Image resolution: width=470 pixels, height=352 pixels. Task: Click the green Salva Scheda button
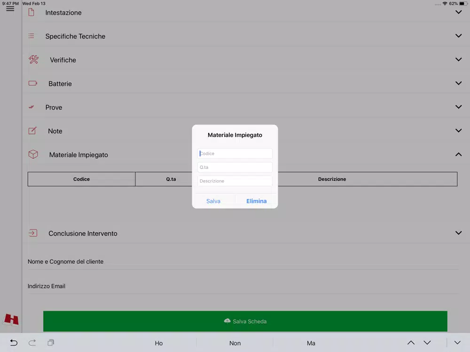(x=245, y=321)
